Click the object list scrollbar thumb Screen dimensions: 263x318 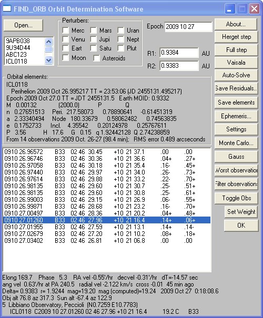click(49, 49)
